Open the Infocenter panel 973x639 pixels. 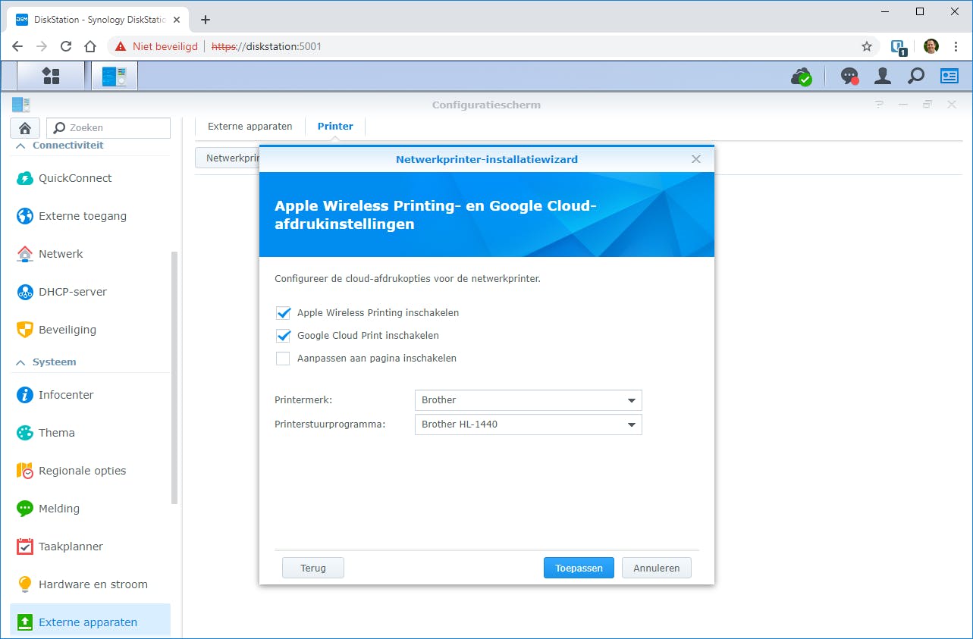click(x=67, y=394)
